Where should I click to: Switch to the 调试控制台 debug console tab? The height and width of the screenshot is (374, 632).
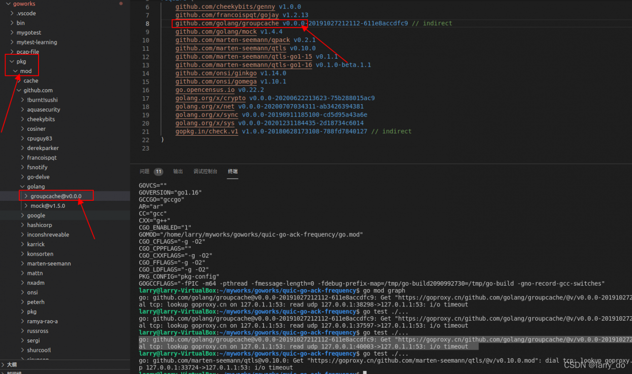(205, 172)
